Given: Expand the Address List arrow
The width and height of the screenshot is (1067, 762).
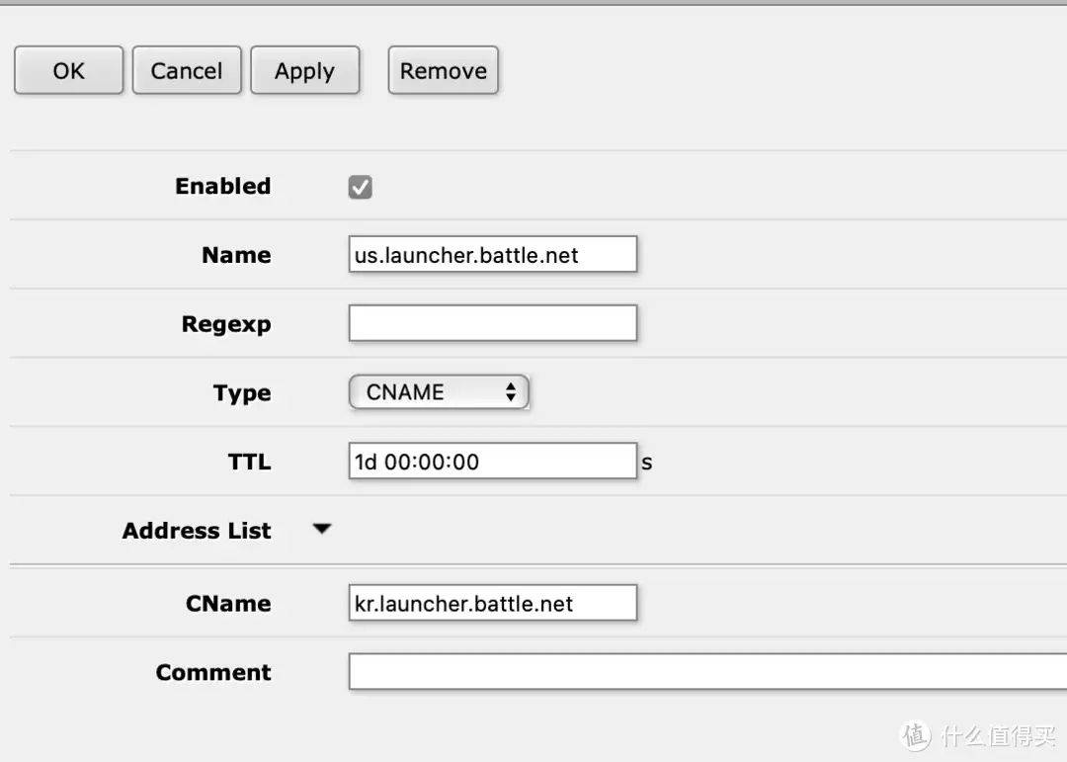Looking at the screenshot, I should 321,530.
